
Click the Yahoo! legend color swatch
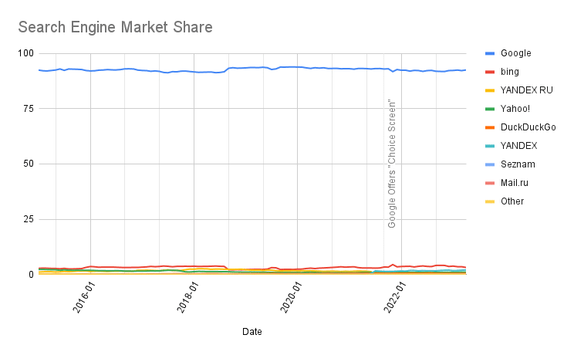pyautogui.click(x=488, y=109)
